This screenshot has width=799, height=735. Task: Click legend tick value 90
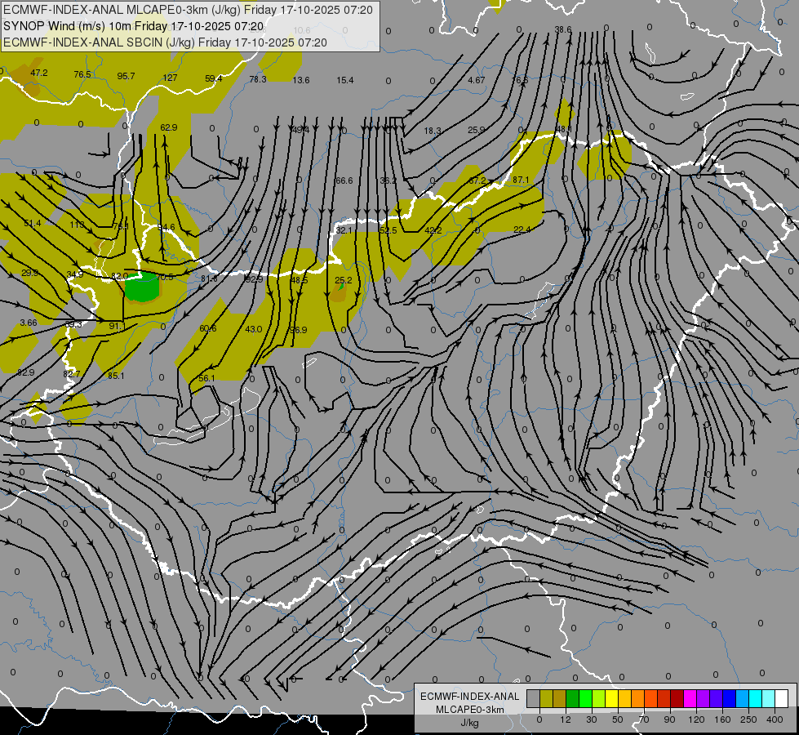point(669,719)
